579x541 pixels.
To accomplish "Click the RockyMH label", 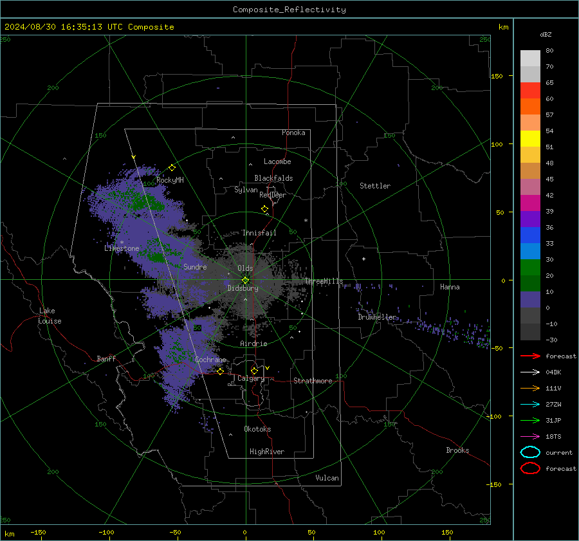I will 170,180.
